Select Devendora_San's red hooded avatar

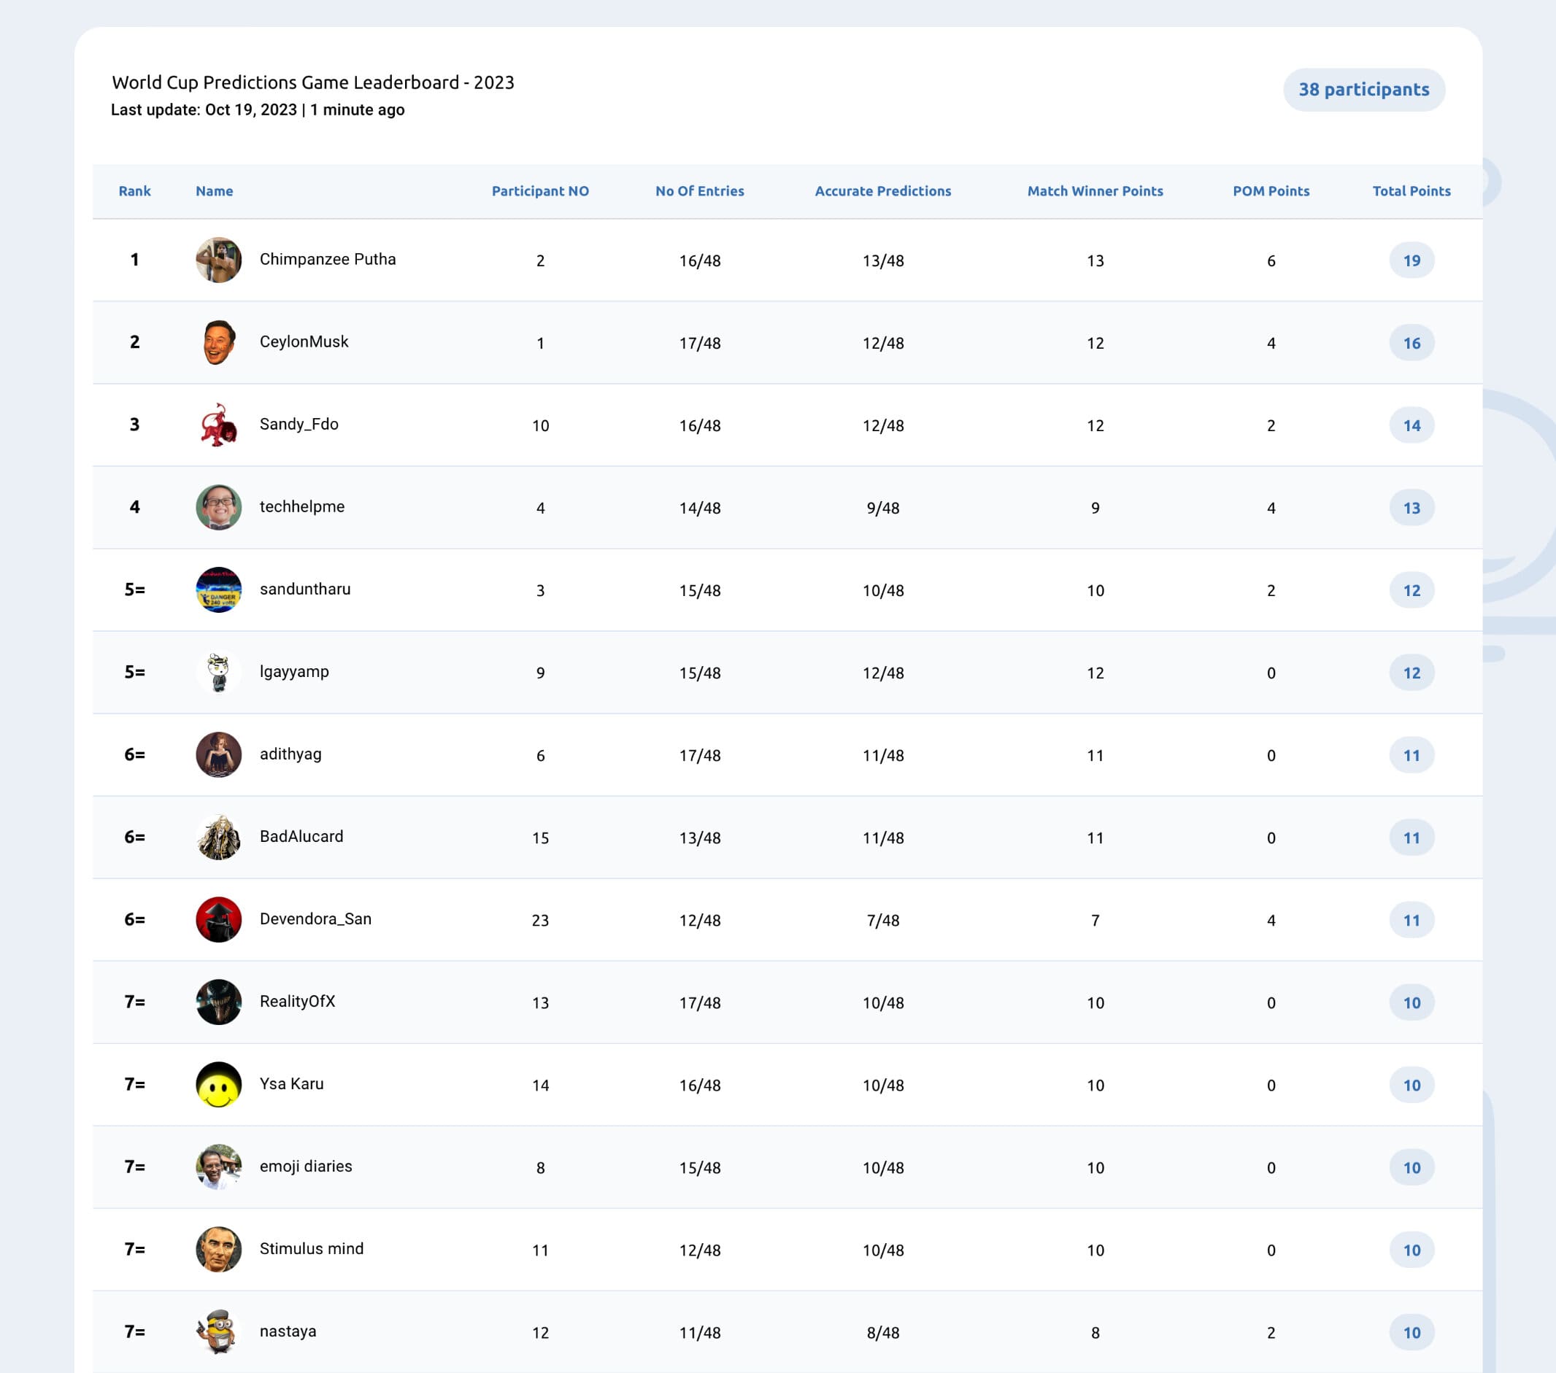(x=218, y=919)
